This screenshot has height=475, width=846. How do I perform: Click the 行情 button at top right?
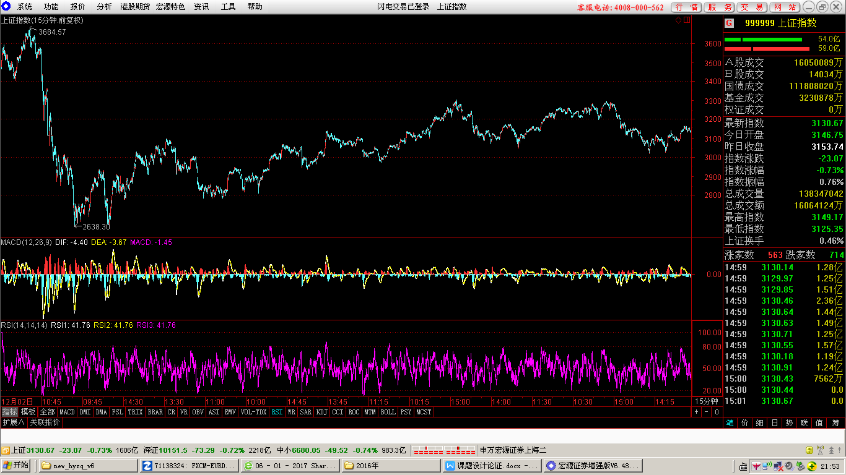coord(687,7)
